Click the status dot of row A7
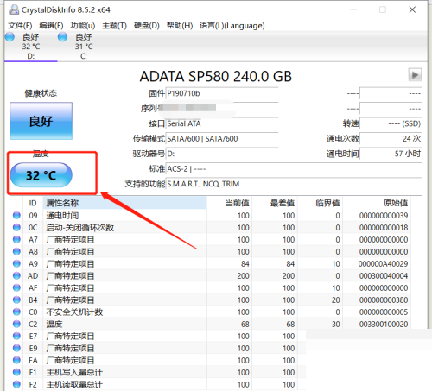Screen dimensions: 432x391 [x=16, y=239]
